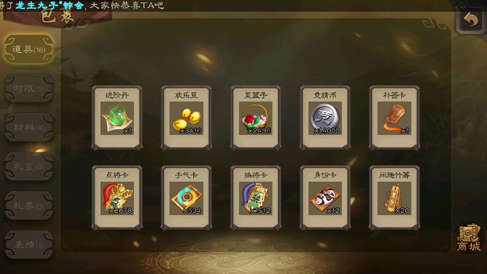Viewport: 487px width, 274px height.
Task: Select the 身份卡 mask item
Action: (x=325, y=198)
